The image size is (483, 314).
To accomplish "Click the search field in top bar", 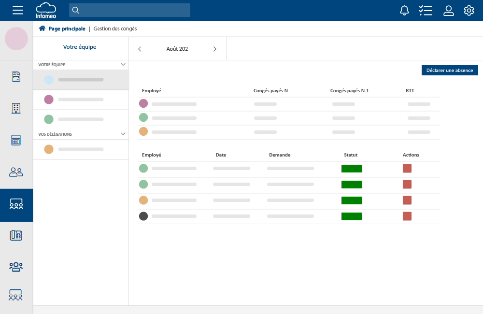I will pyautogui.click(x=129, y=10).
